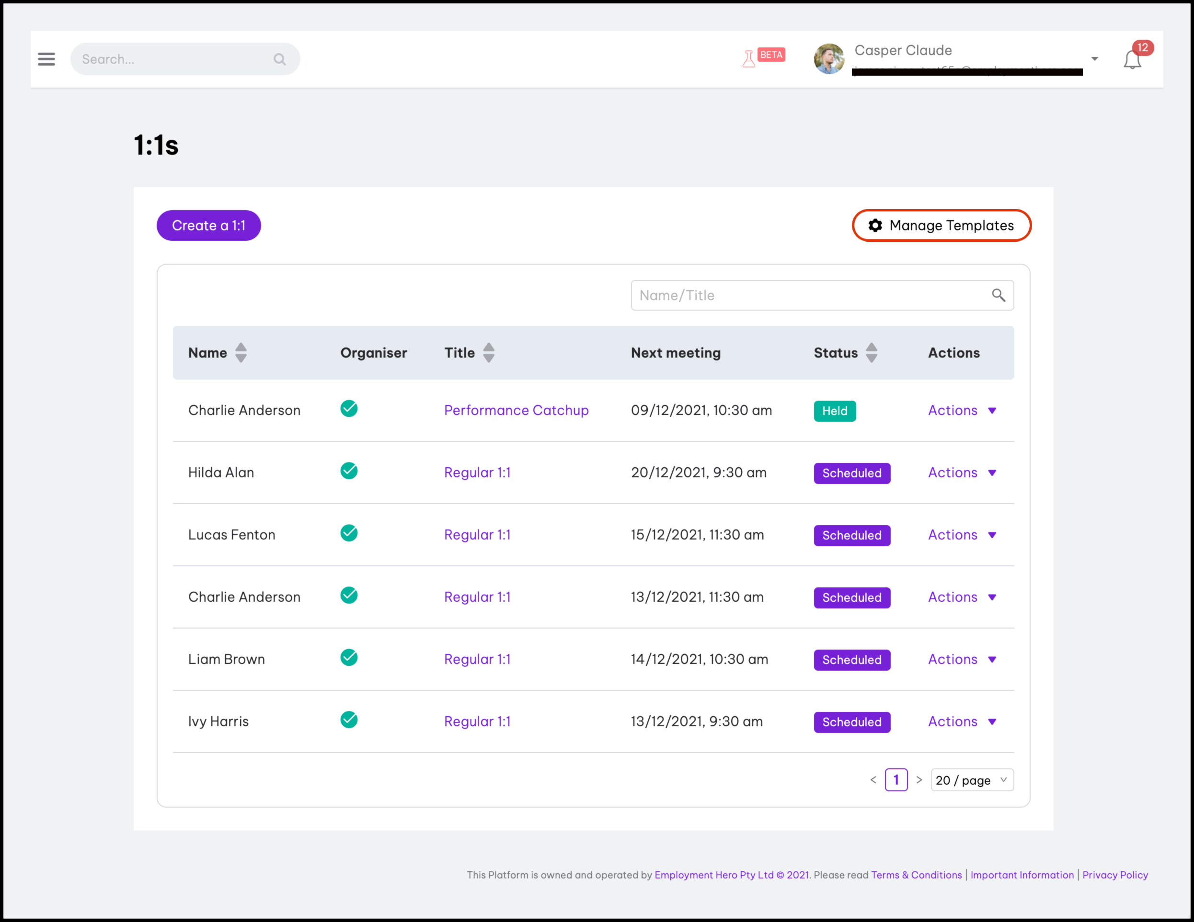Open the hamburger navigation menu

[x=46, y=59]
